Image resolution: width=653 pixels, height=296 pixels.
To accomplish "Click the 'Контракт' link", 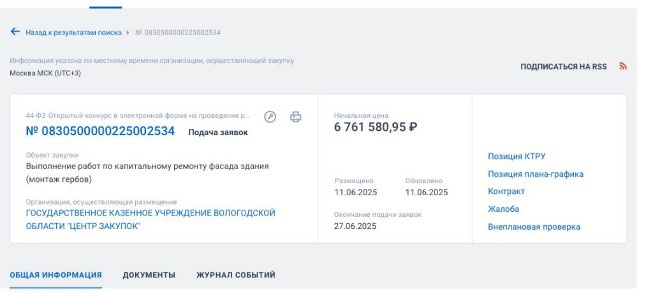I will [x=506, y=191].
